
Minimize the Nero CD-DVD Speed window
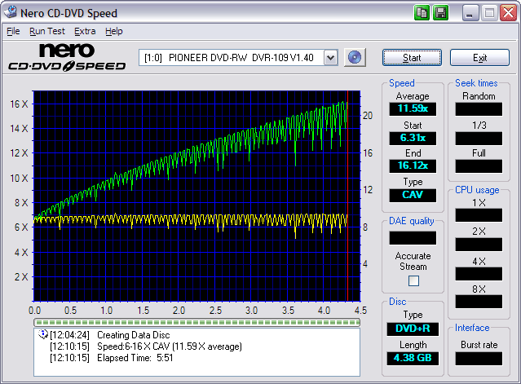[470, 13]
